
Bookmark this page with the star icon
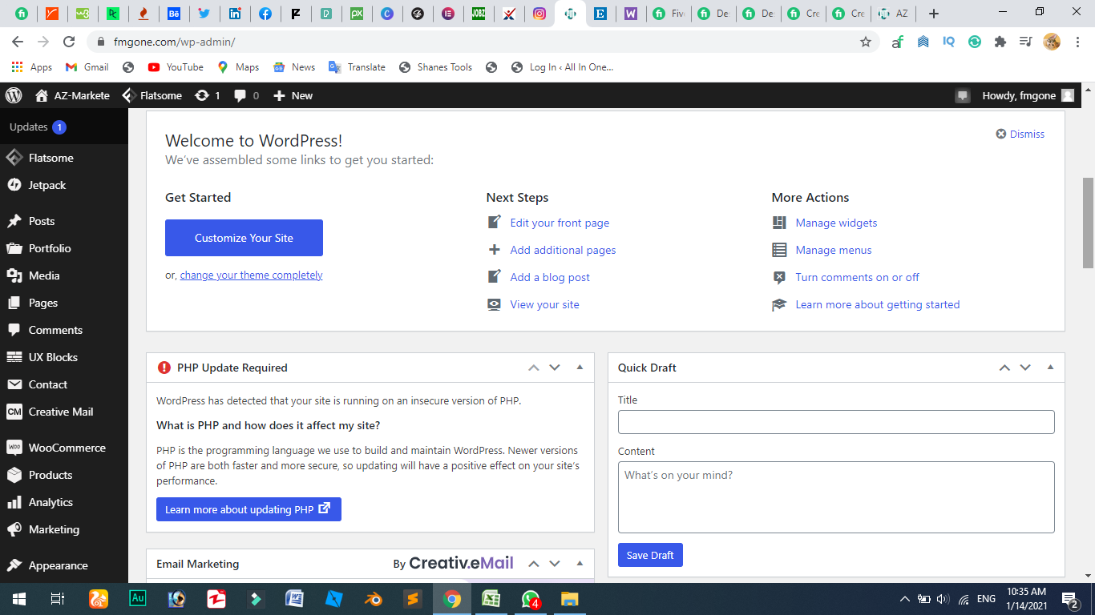click(x=866, y=42)
